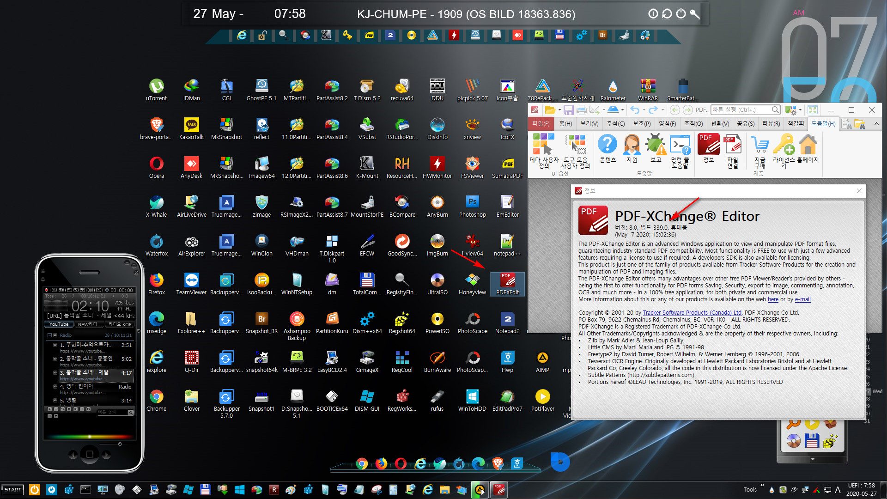Click the START button on taskbar

click(x=13, y=490)
